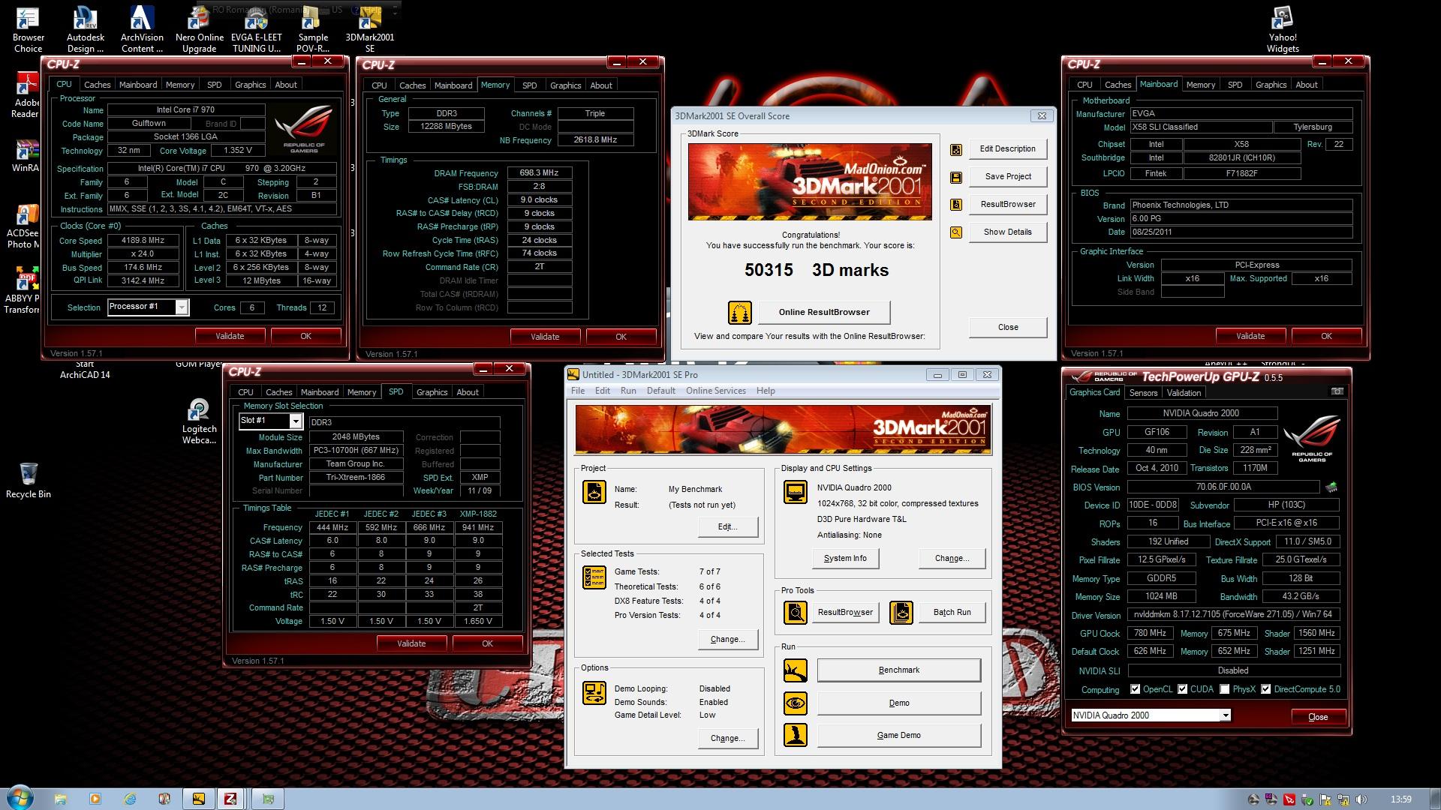Image resolution: width=1441 pixels, height=810 pixels.
Task: Open the 3DMark2001 SE desktop shortcut
Action: pyautogui.click(x=370, y=30)
